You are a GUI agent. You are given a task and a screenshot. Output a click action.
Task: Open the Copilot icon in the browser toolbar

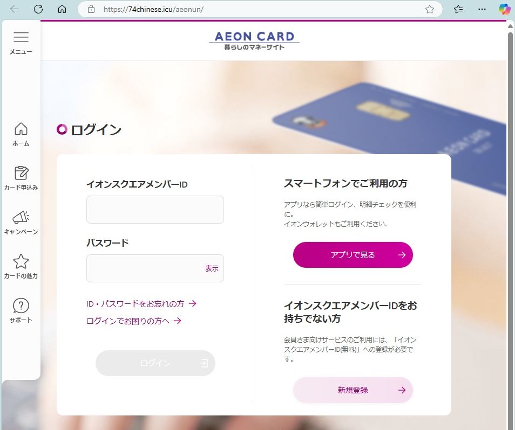click(504, 9)
